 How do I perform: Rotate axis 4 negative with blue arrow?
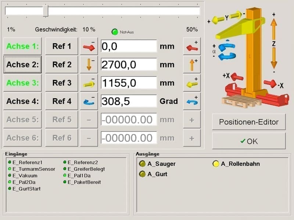[x=89, y=102]
